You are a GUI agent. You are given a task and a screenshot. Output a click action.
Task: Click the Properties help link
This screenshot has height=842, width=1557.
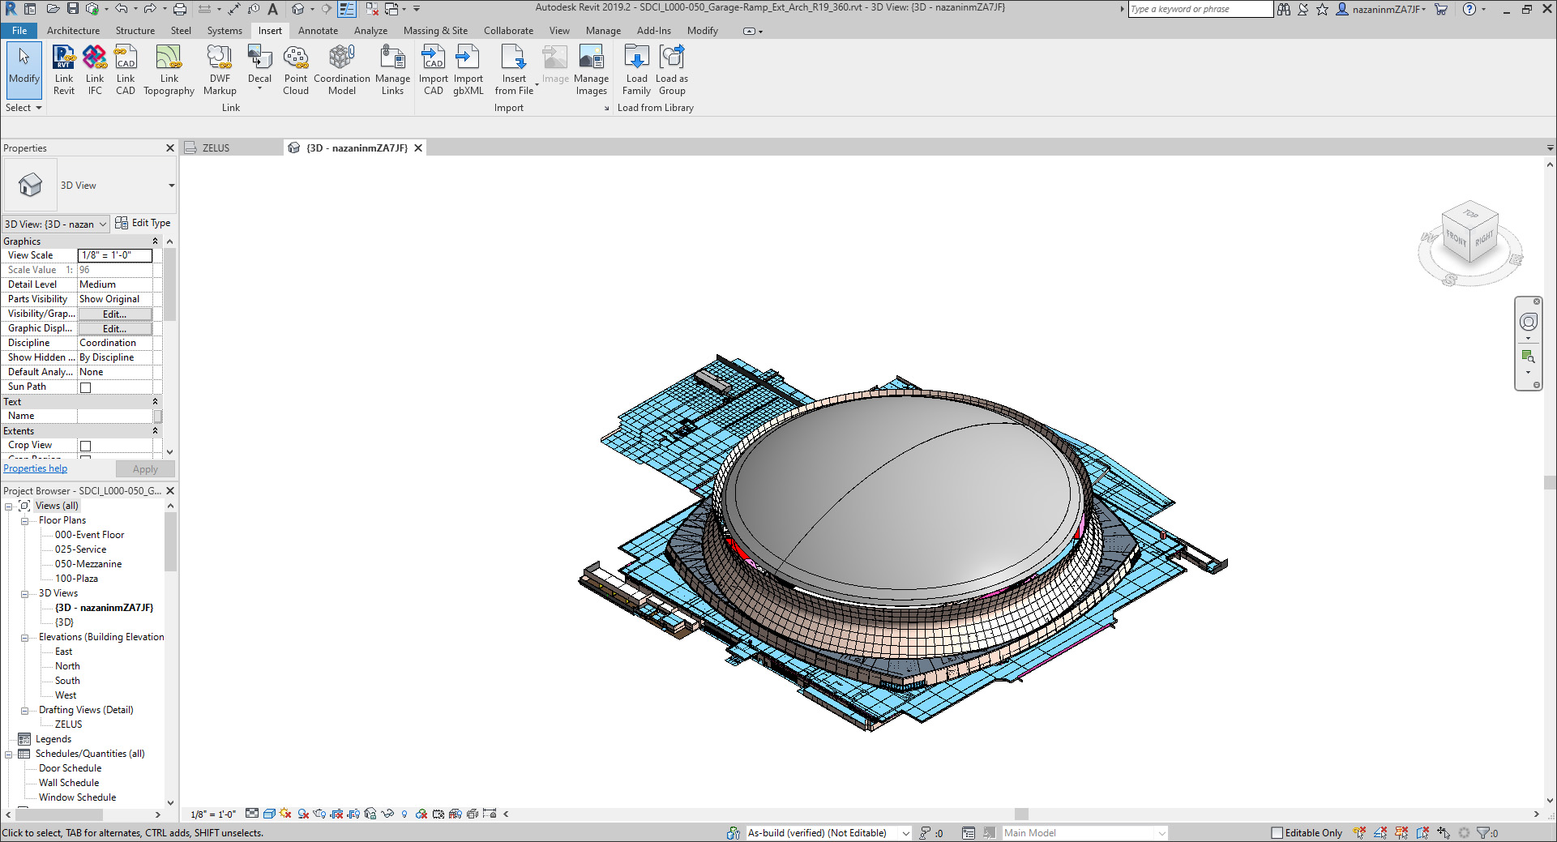(36, 468)
